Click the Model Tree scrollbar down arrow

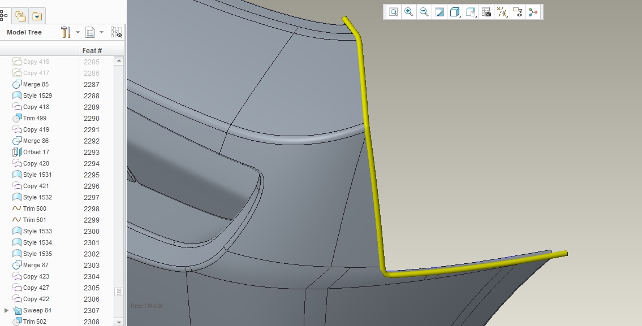(119, 322)
